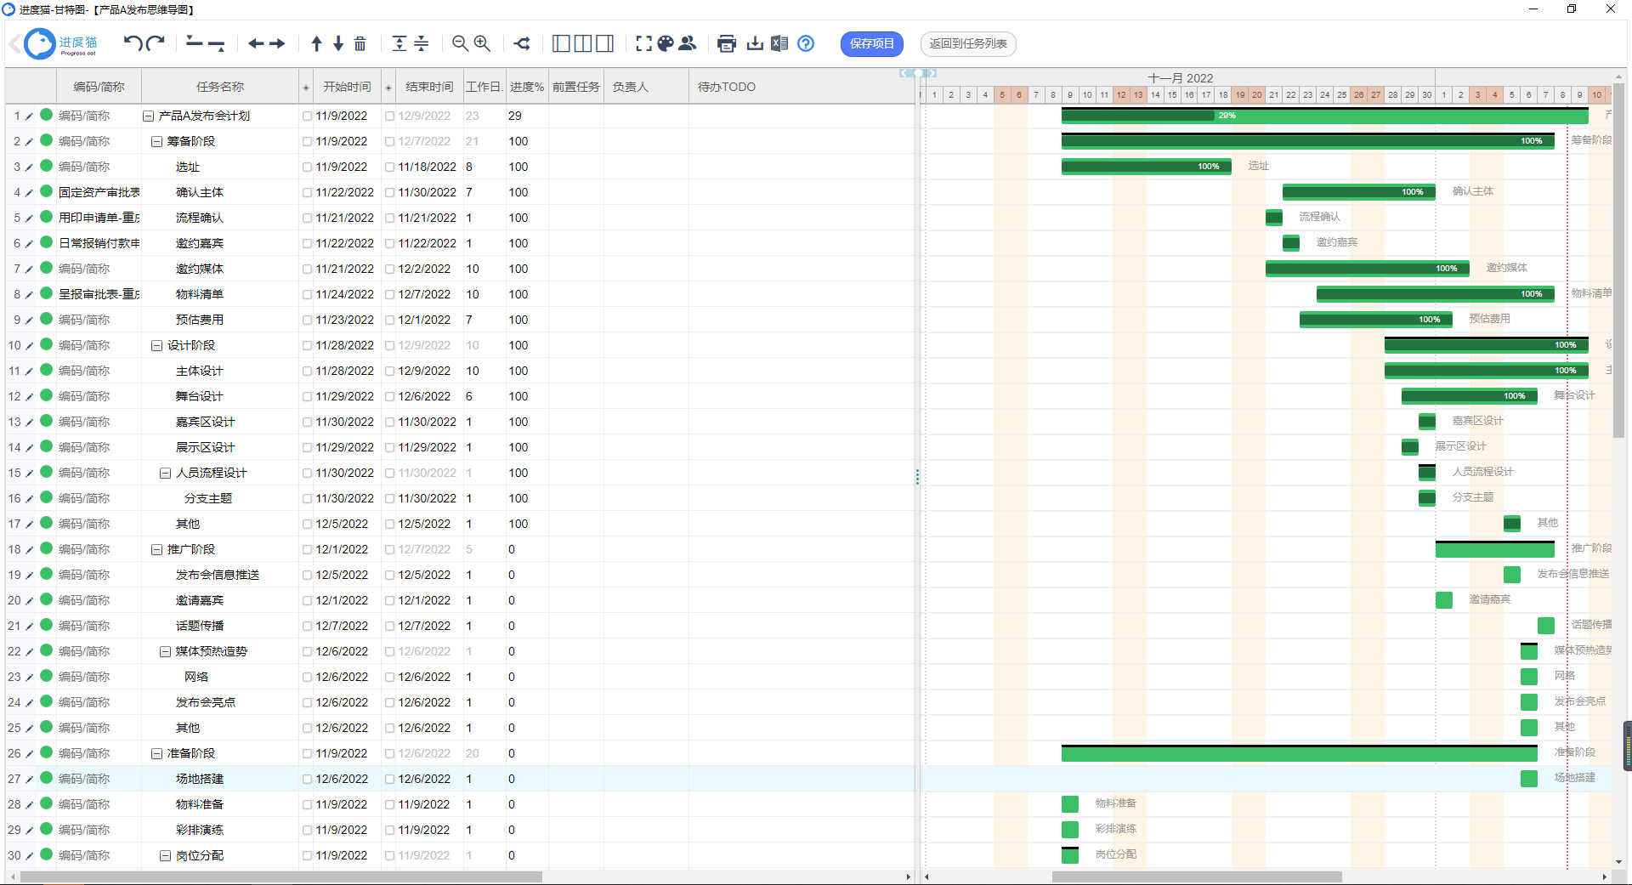Check start date box for 选址 row
Viewport: 1632px width, 885px height.
(308, 167)
